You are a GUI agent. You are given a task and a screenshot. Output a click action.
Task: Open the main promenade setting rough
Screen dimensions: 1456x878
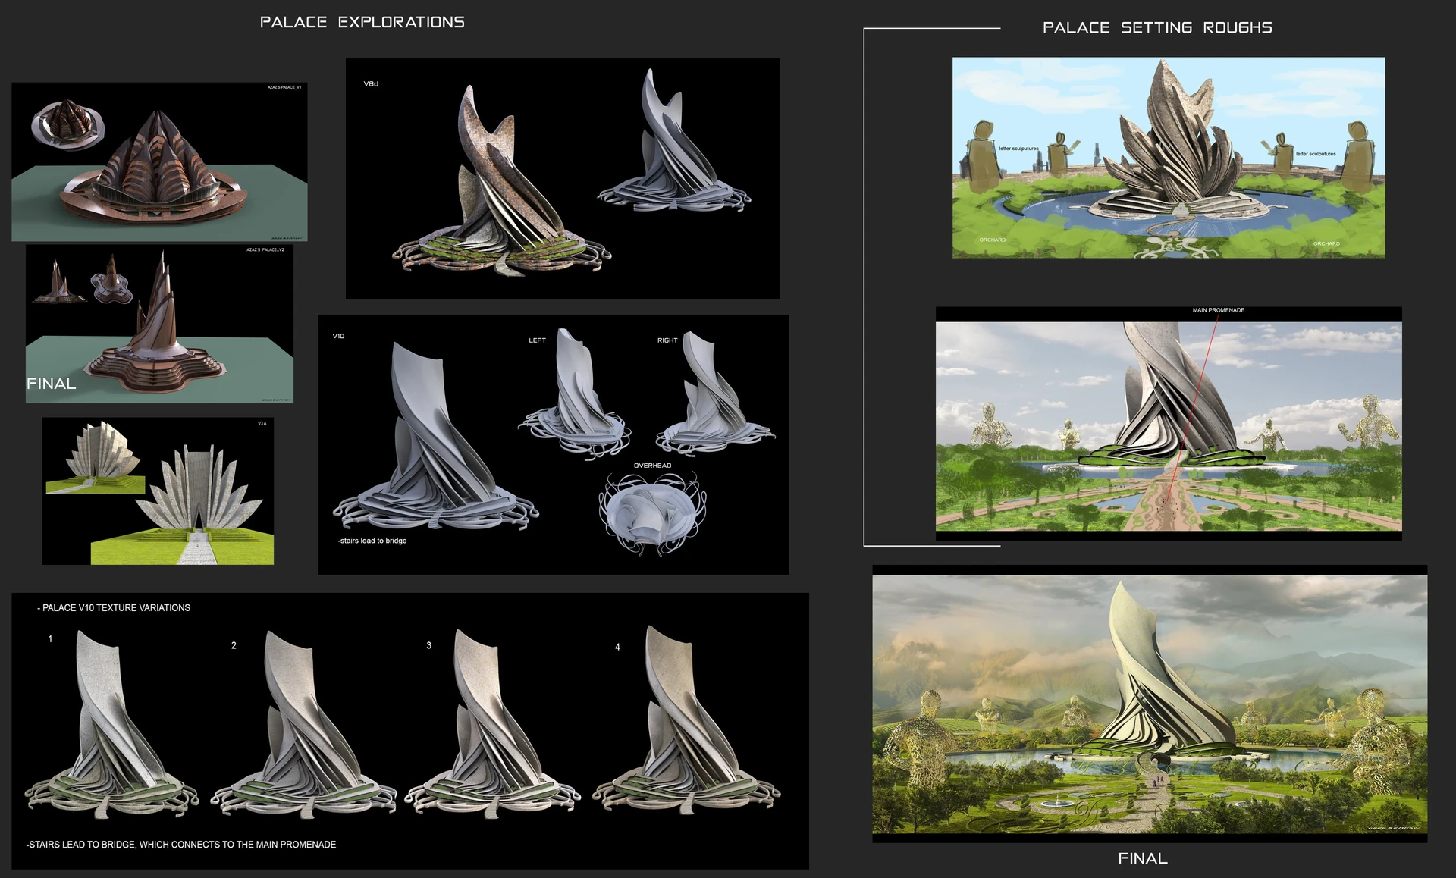1168,425
